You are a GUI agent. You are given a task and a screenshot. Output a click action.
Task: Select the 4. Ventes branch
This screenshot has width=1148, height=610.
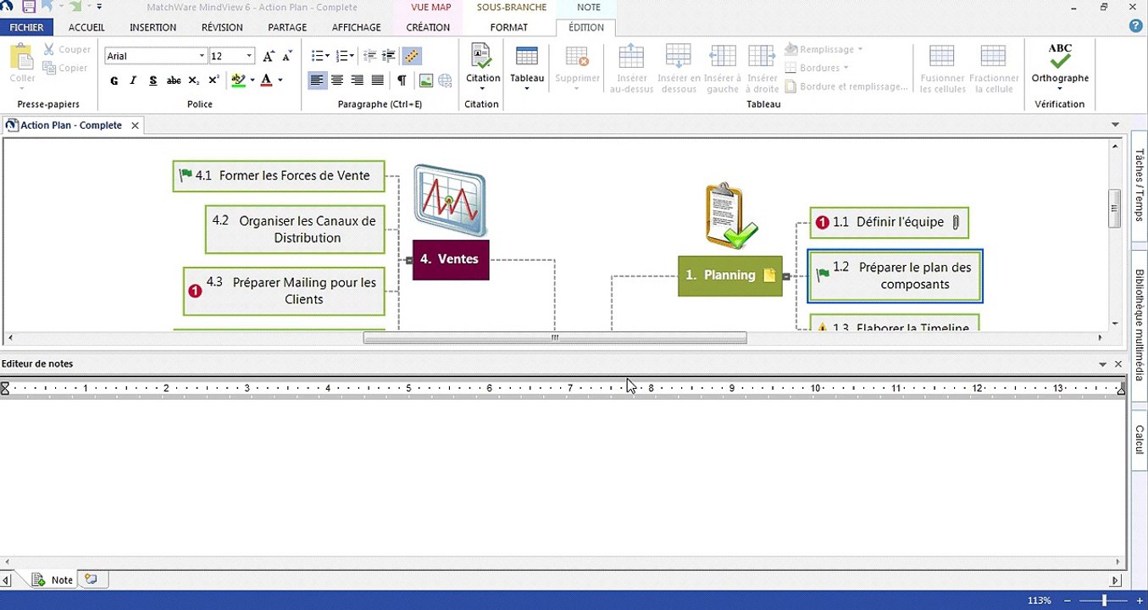pos(450,259)
